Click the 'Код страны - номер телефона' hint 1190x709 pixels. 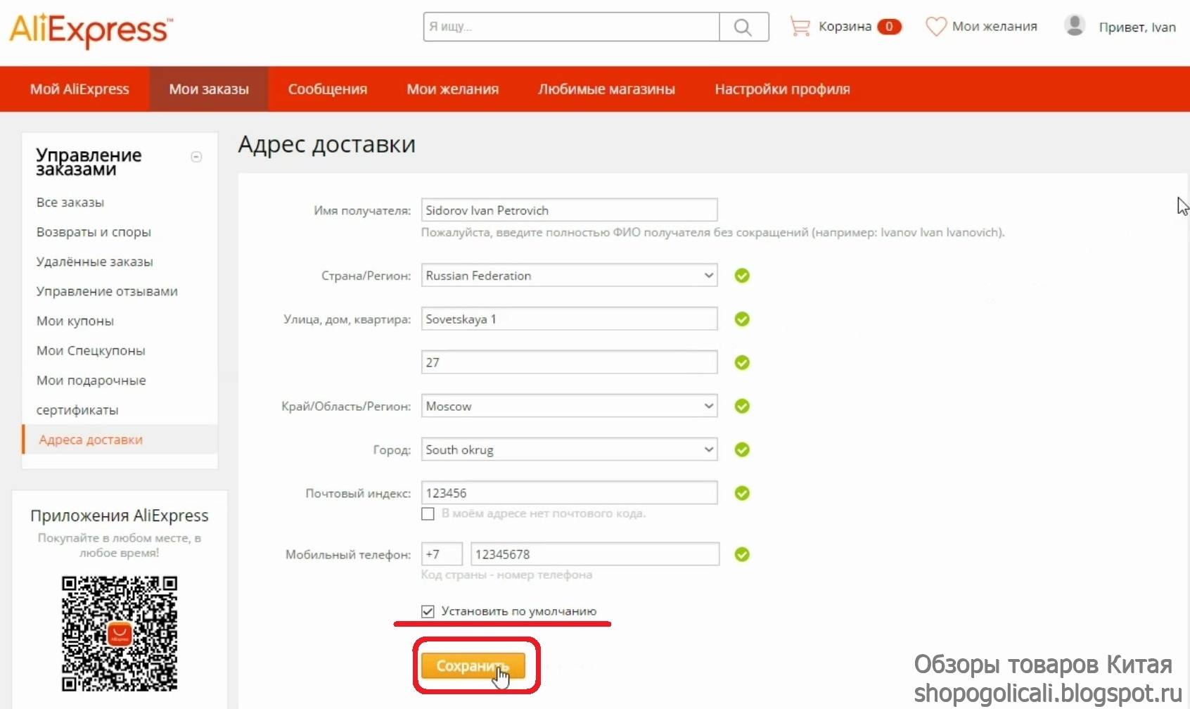pos(506,575)
